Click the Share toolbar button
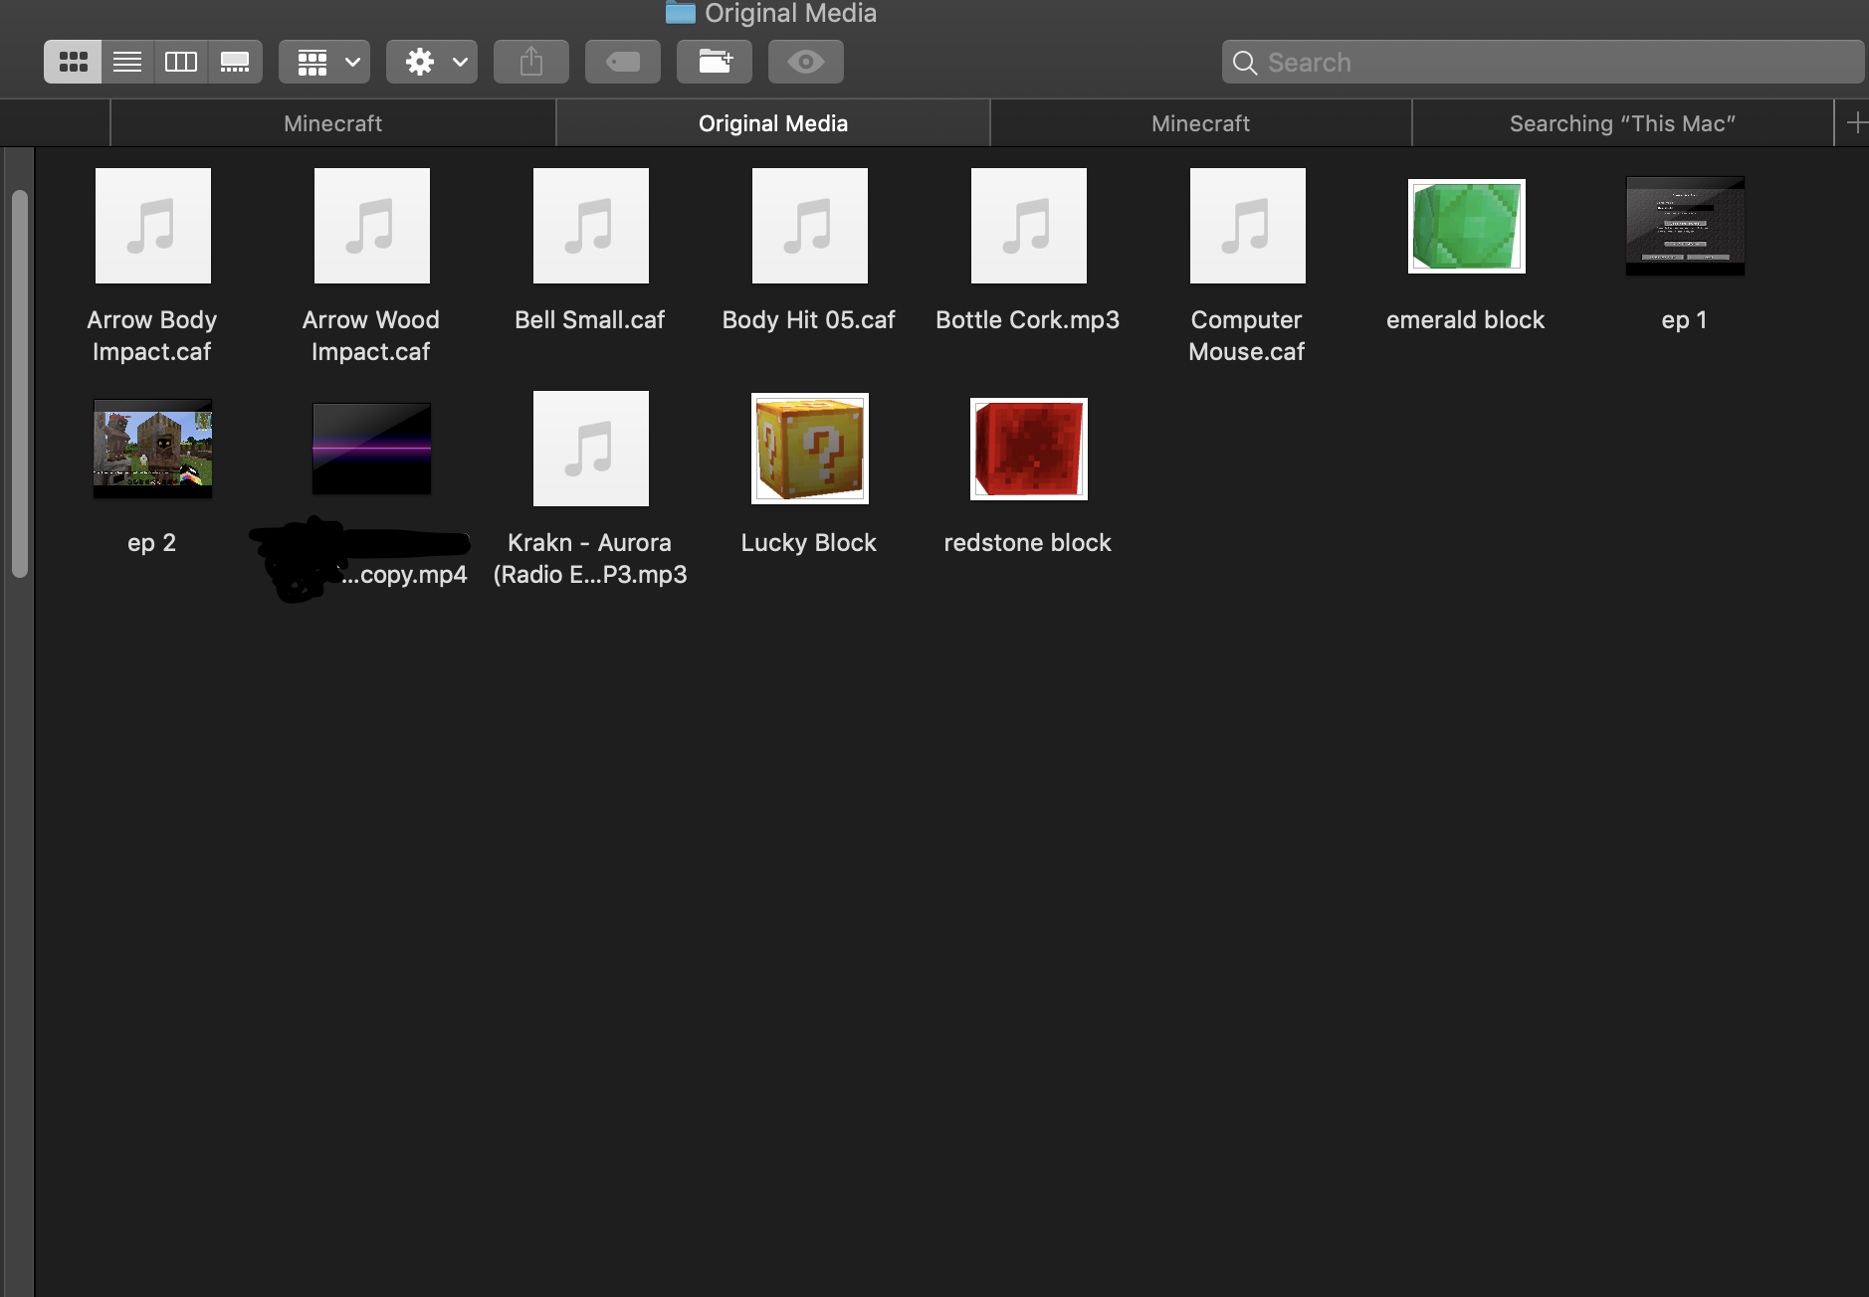Viewport: 1869px width, 1297px height. [x=531, y=62]
